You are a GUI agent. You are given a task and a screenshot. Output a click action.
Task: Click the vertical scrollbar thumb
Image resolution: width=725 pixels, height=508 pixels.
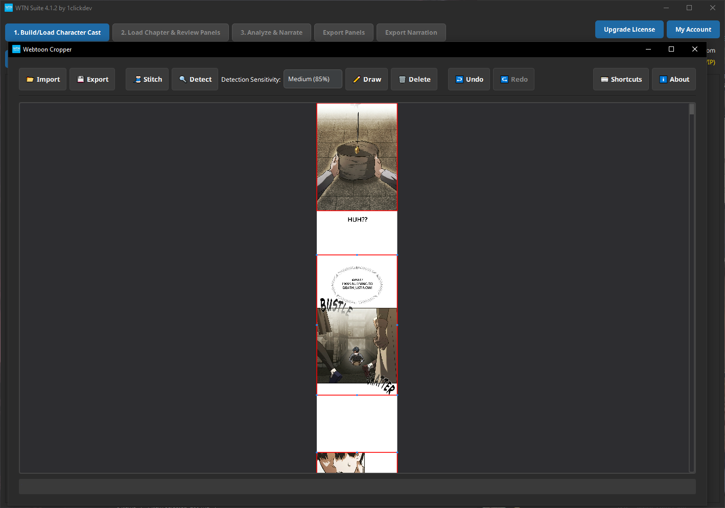(x=692, y=108)
